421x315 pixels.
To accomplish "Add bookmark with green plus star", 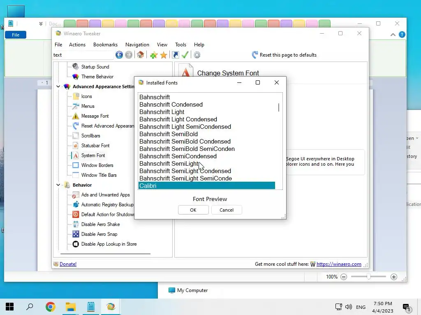I will coord(154,55).
